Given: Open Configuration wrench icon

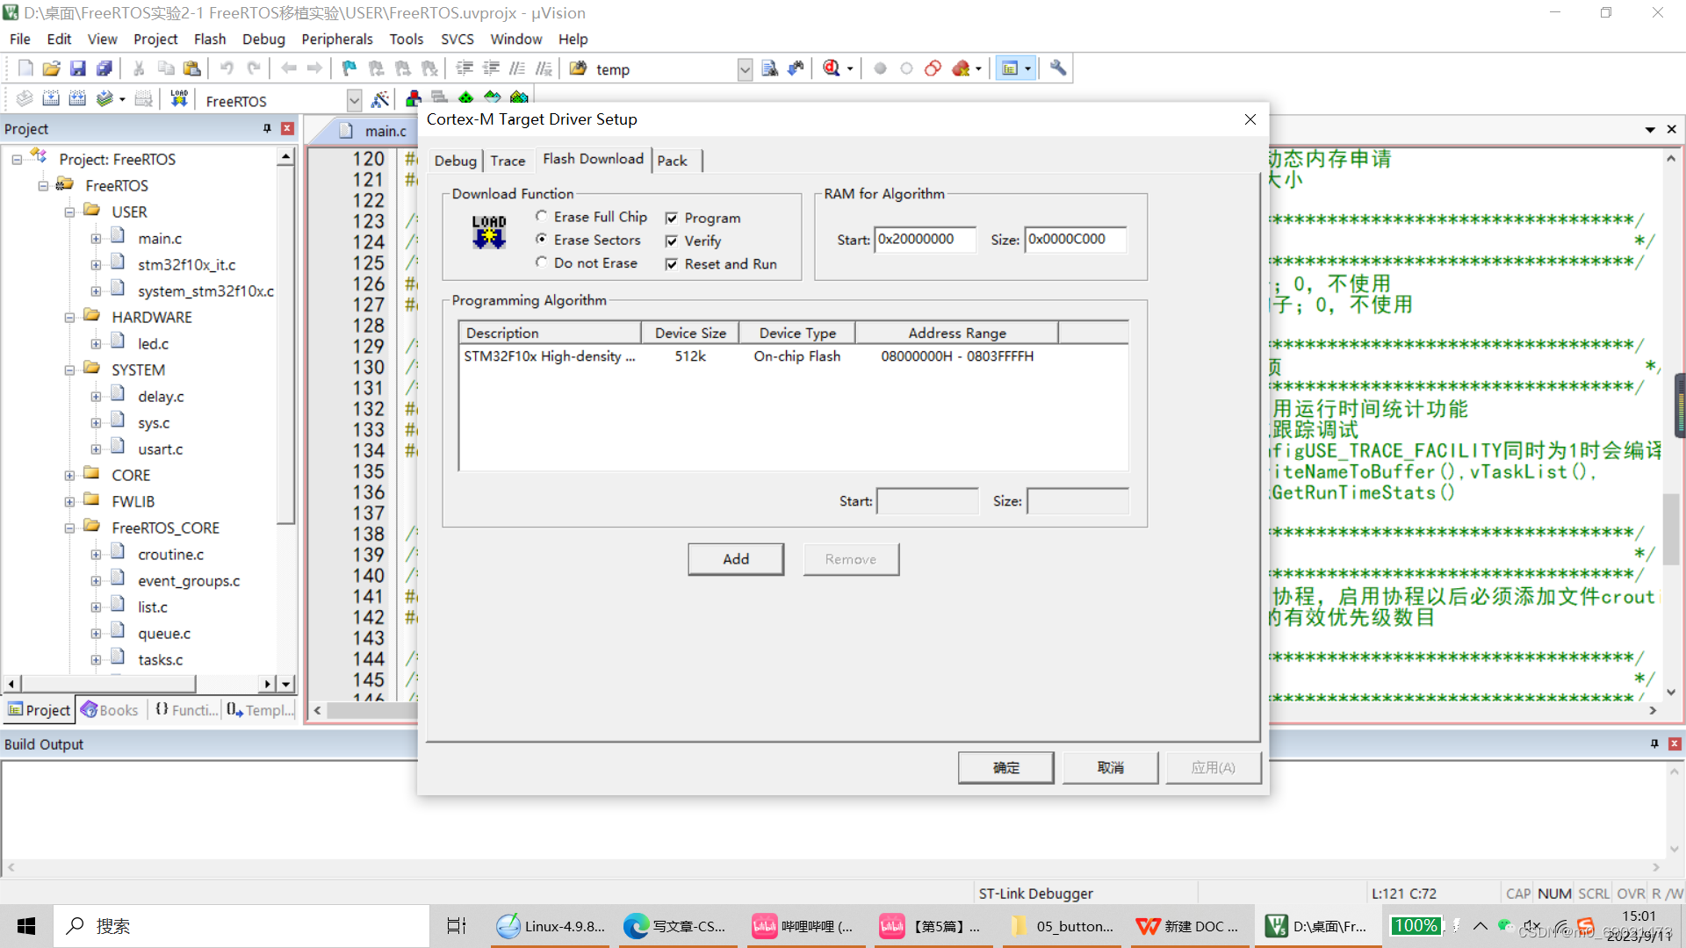Looking at the screenshot, I should 1058,68.
